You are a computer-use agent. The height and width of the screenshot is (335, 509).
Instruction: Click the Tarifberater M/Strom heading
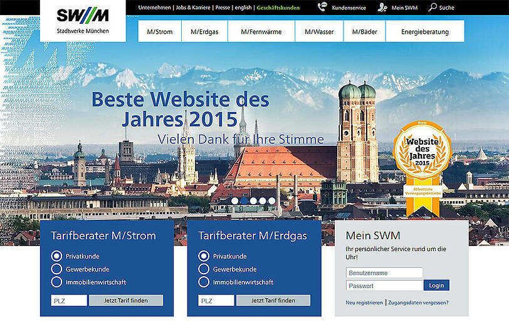103,235
